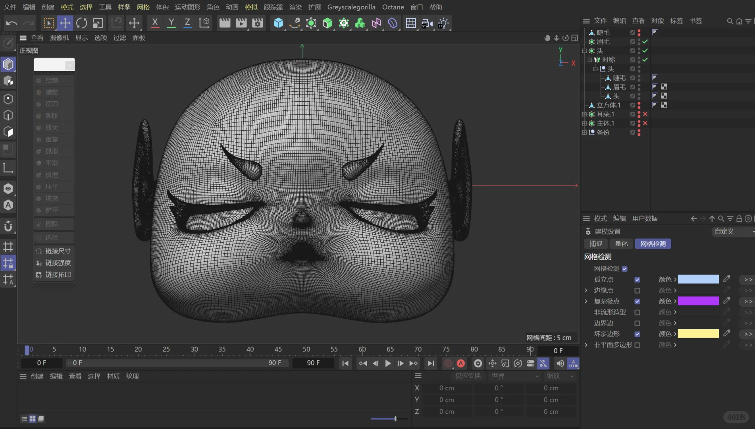Pick color eyedropper for 孤立点

(x=726, y=279)
